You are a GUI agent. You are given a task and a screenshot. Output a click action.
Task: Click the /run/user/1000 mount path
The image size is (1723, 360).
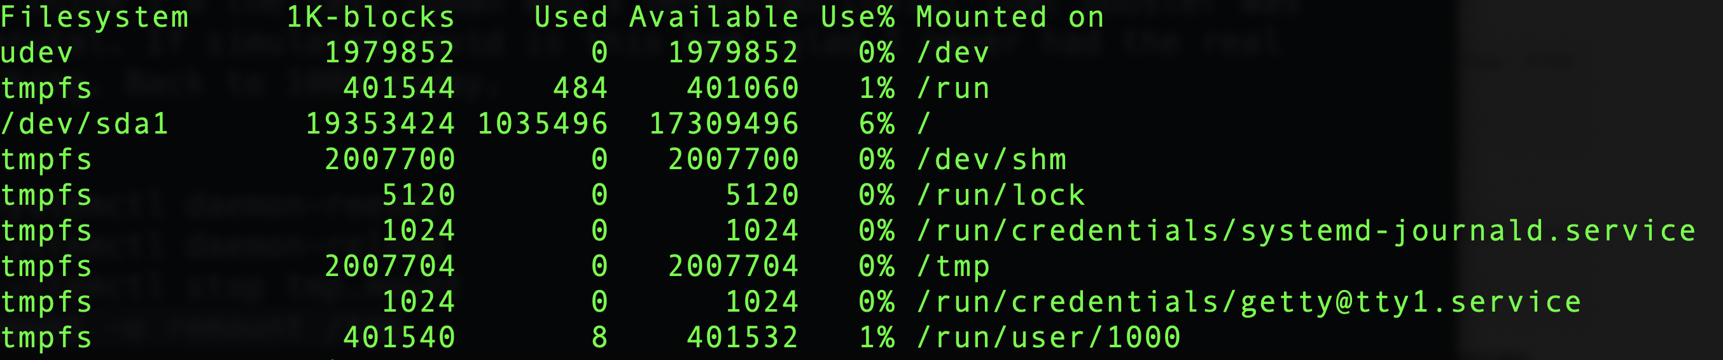1048,338
